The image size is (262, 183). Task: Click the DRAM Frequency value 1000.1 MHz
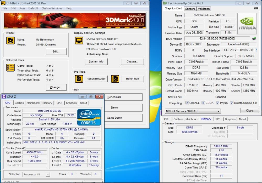click(x=221, y=146)
